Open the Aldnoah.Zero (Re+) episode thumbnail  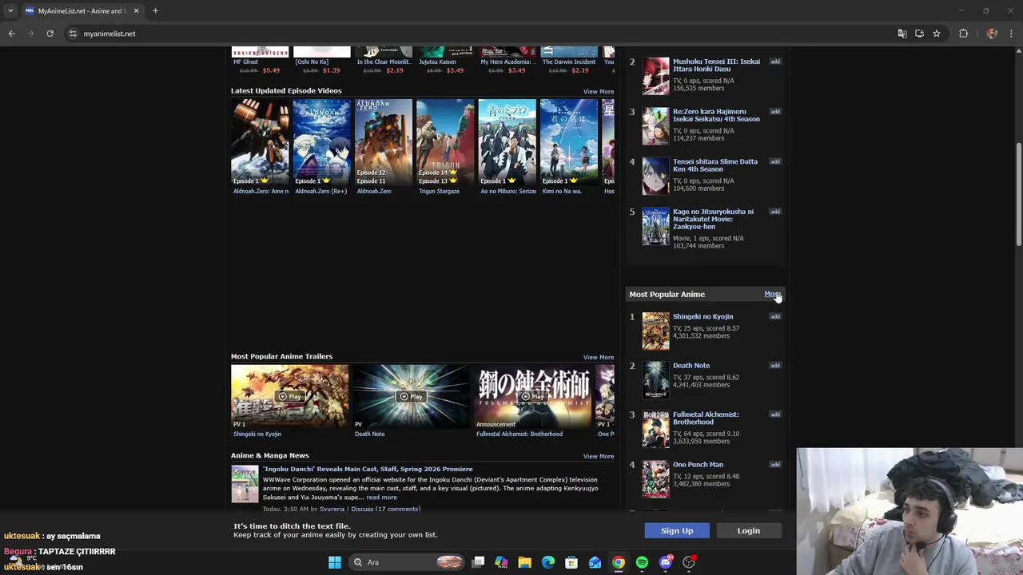(321, 141)
